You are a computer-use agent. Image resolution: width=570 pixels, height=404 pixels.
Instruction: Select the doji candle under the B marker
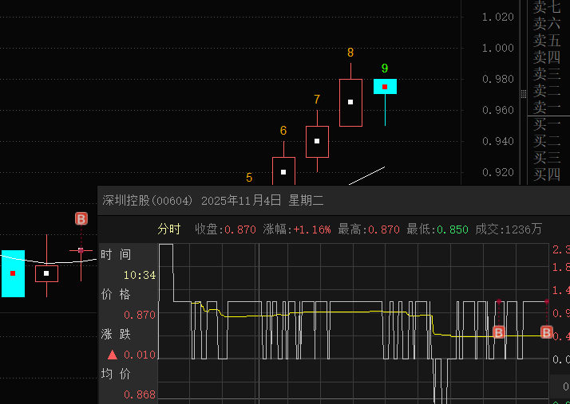tap(81, 250)
